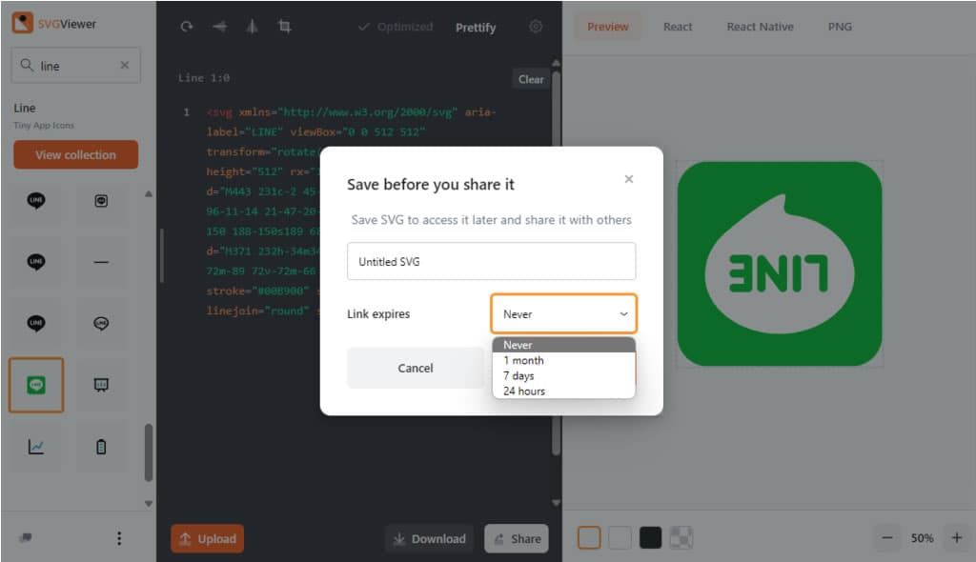Click the Clear button in editor
The width and height of the screenshot is (976, 562).
pos(531,79)
